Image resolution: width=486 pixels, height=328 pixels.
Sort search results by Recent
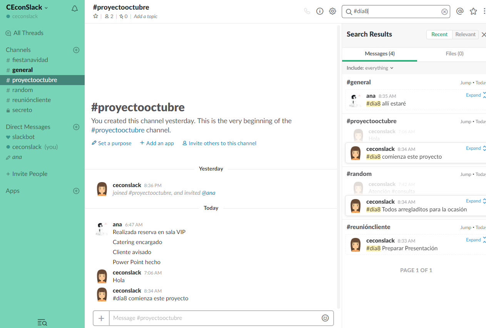[439, 34]
